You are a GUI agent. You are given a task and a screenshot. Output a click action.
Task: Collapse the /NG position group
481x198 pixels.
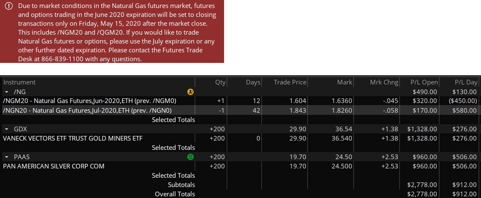[7, 92]
